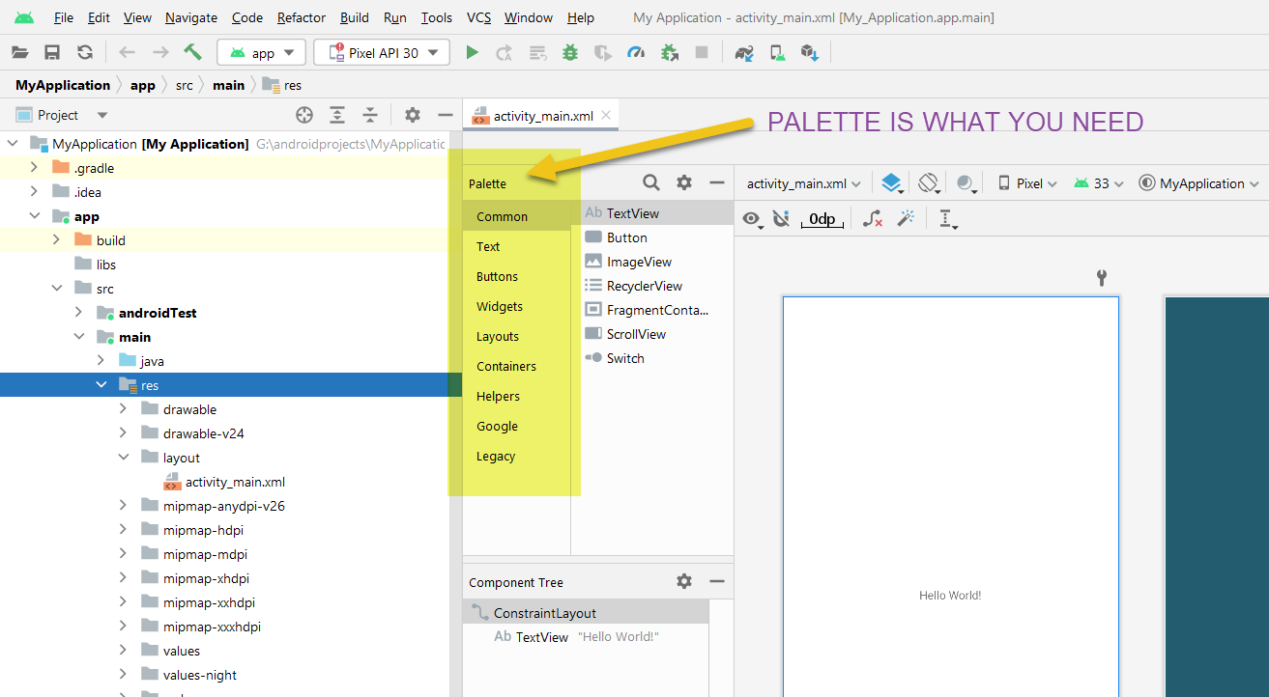Click Hello World text in design preview
The image size is (1269, 697).
pos(950,596)
